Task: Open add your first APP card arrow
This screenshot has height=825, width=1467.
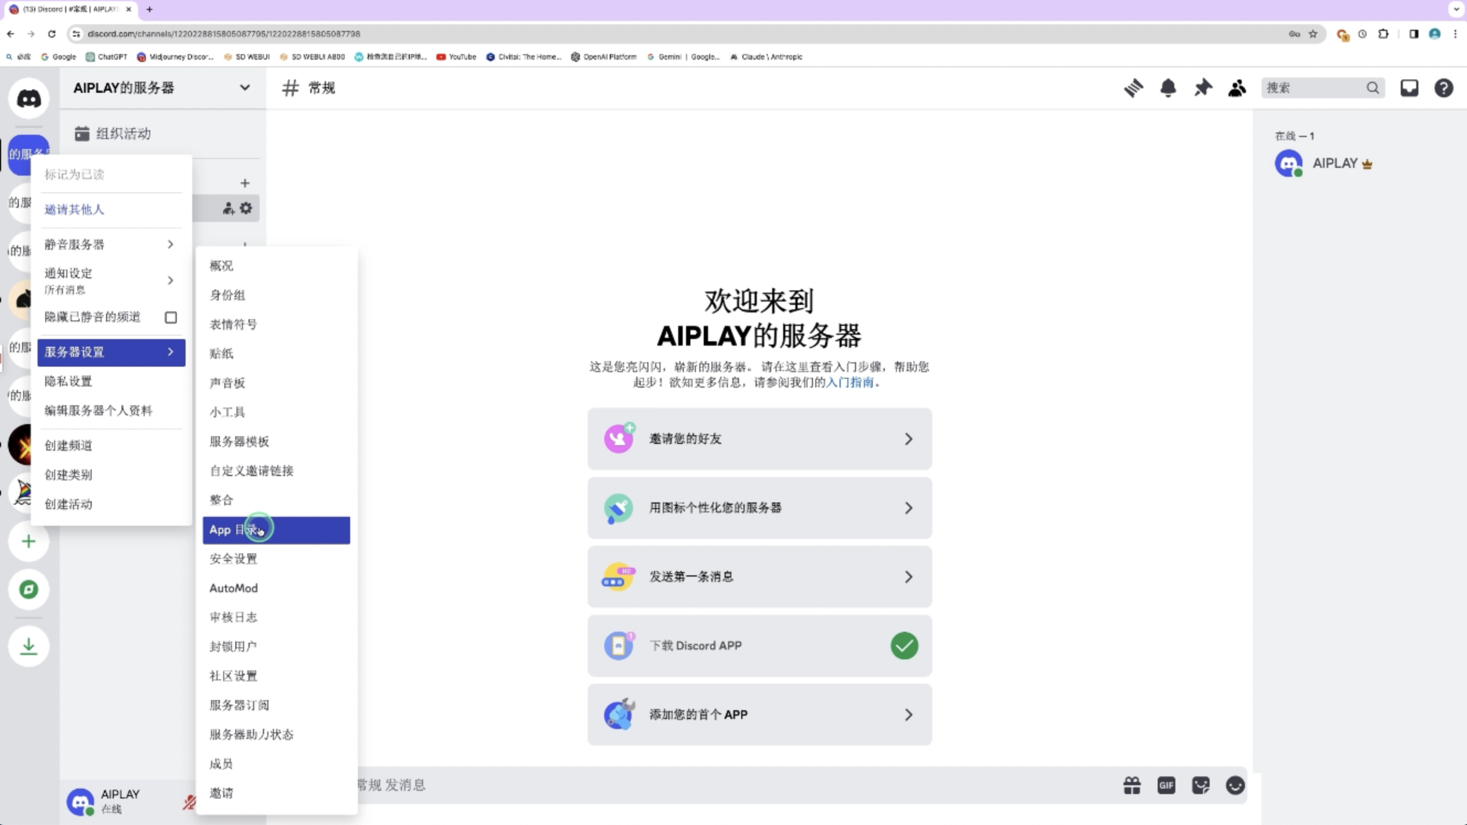Action: click(x=909, y=715)
